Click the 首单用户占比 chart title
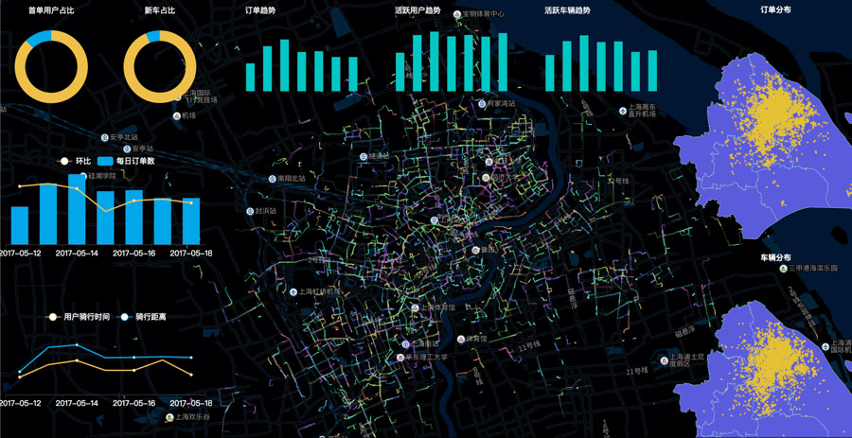The height and width of the screenshot is (438, 852). click(x=51, y=10)
